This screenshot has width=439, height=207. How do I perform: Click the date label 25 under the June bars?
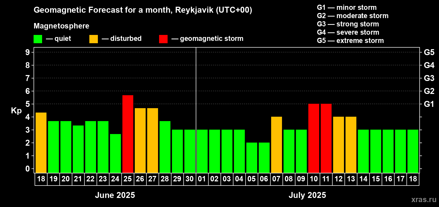[x=128, y=179]
